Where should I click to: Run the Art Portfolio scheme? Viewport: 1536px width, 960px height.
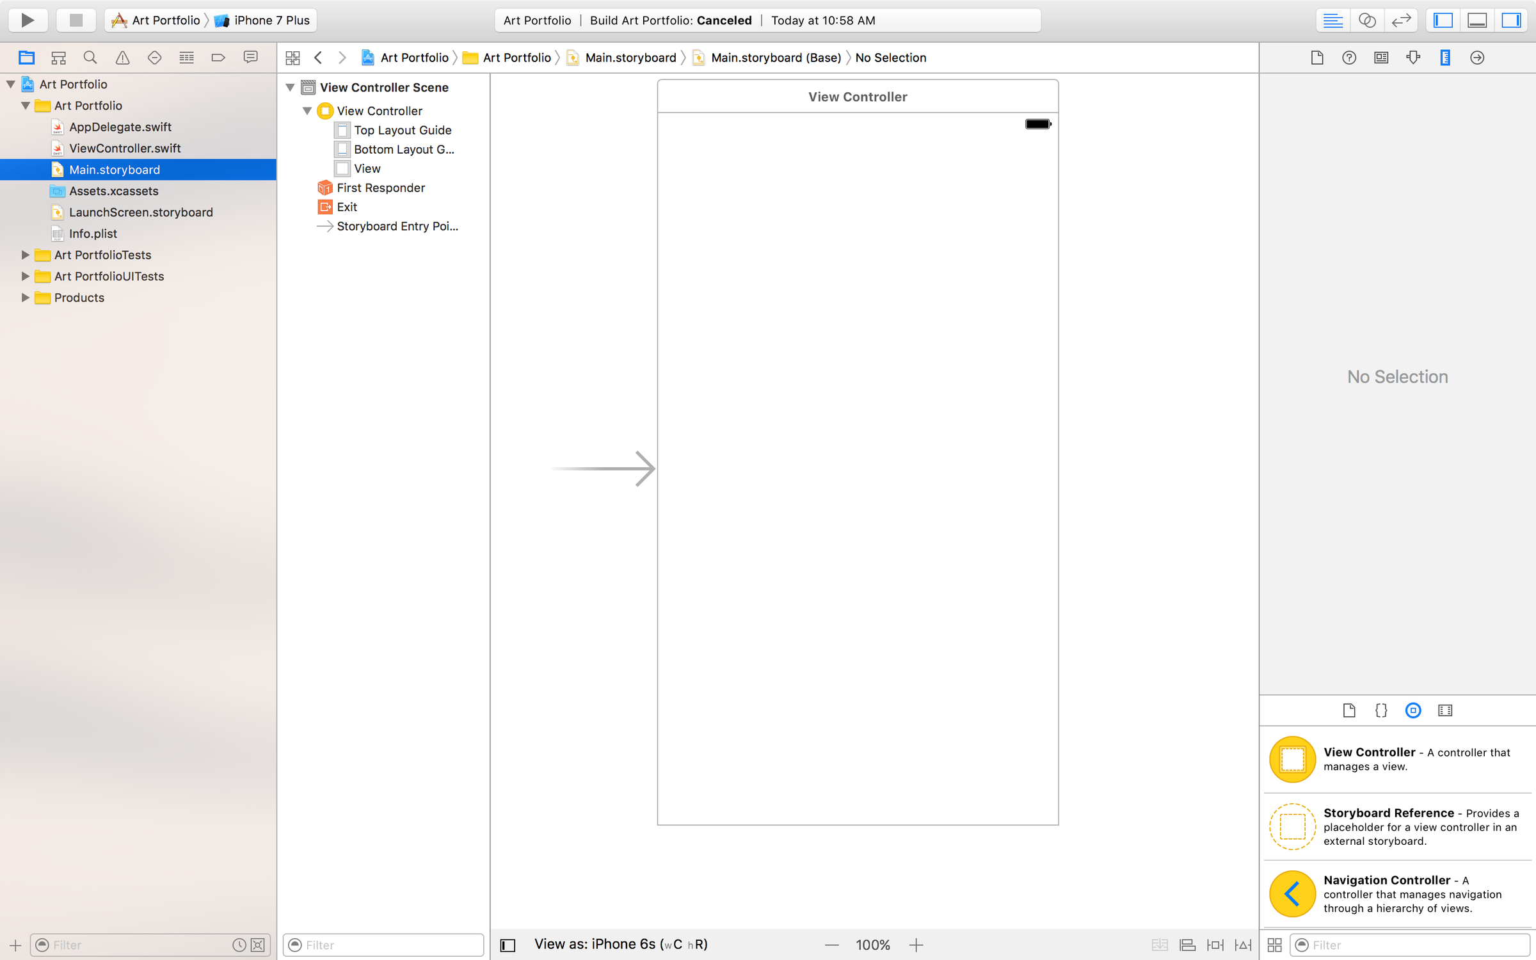click(28, 20)
